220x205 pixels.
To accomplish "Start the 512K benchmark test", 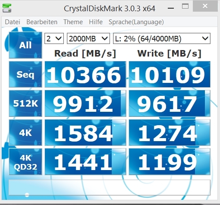I will [25, 103].
